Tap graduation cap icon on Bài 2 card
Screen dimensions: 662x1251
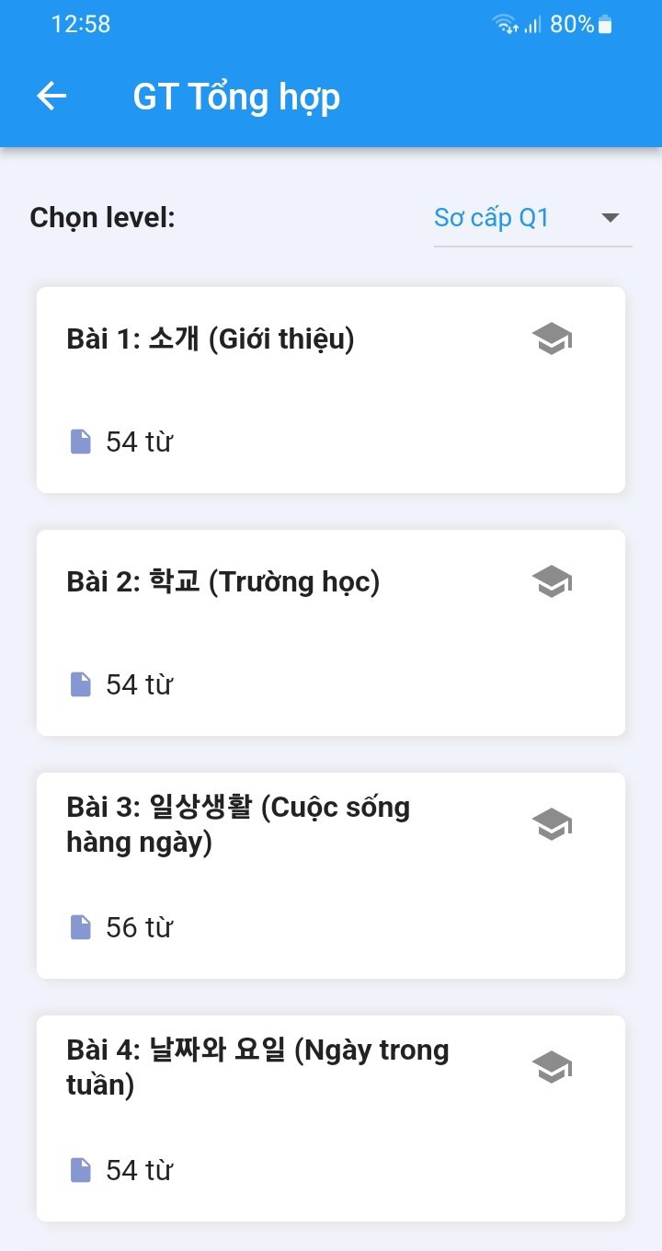[552, 581]
